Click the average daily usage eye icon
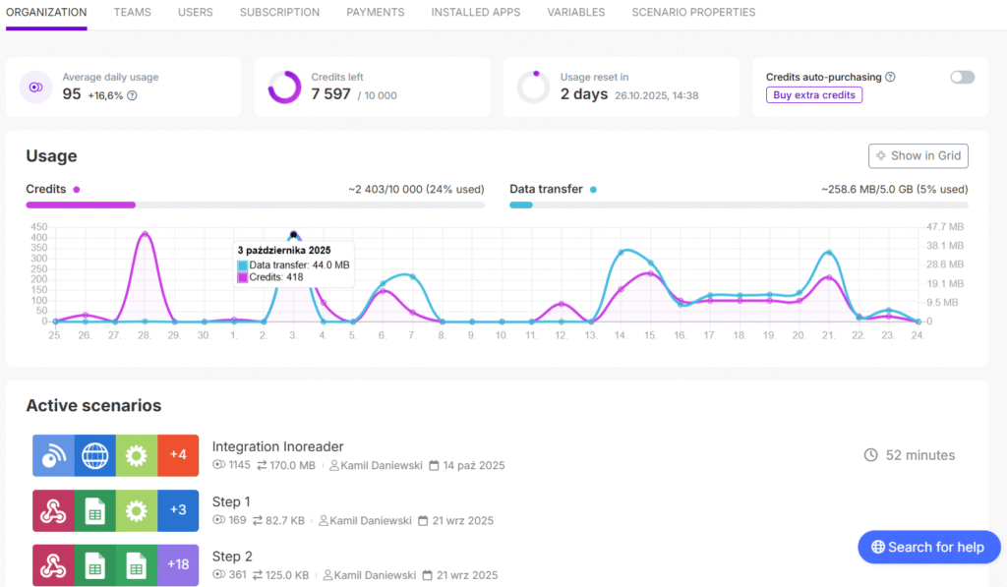Image resolution: width=1007 pixels, height=587 pixels. 36,88
